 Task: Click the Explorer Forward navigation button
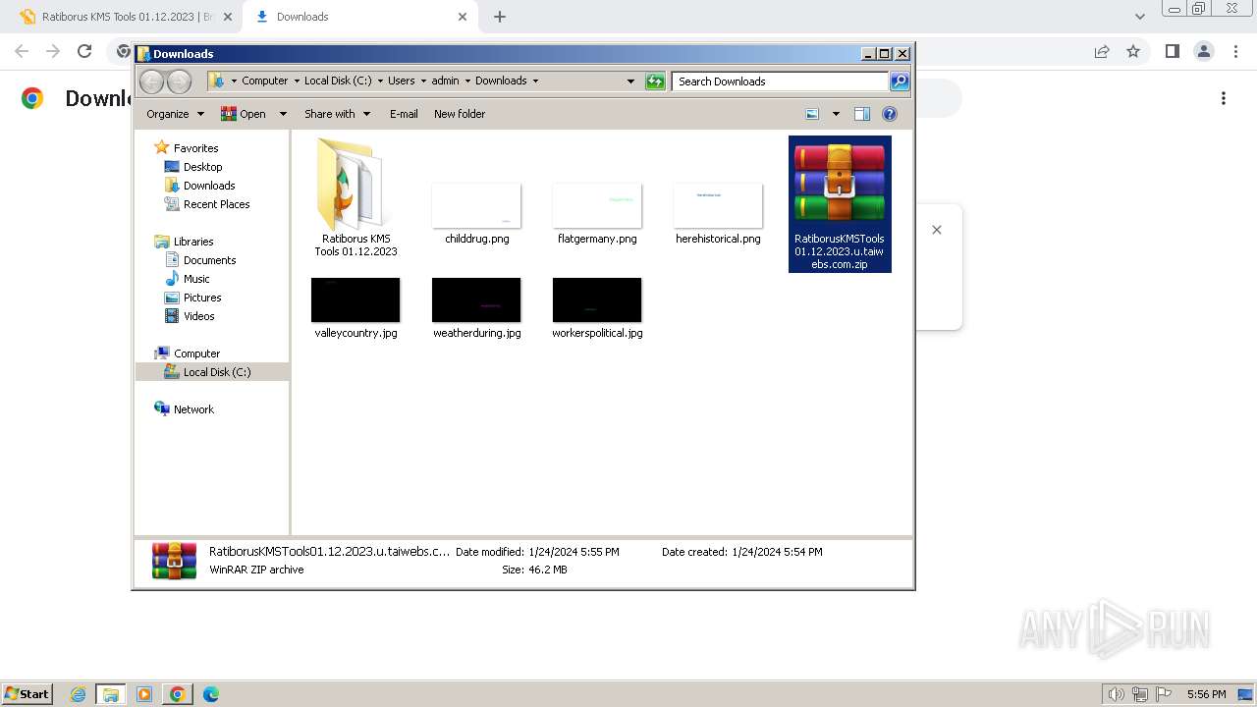[179, 82]
